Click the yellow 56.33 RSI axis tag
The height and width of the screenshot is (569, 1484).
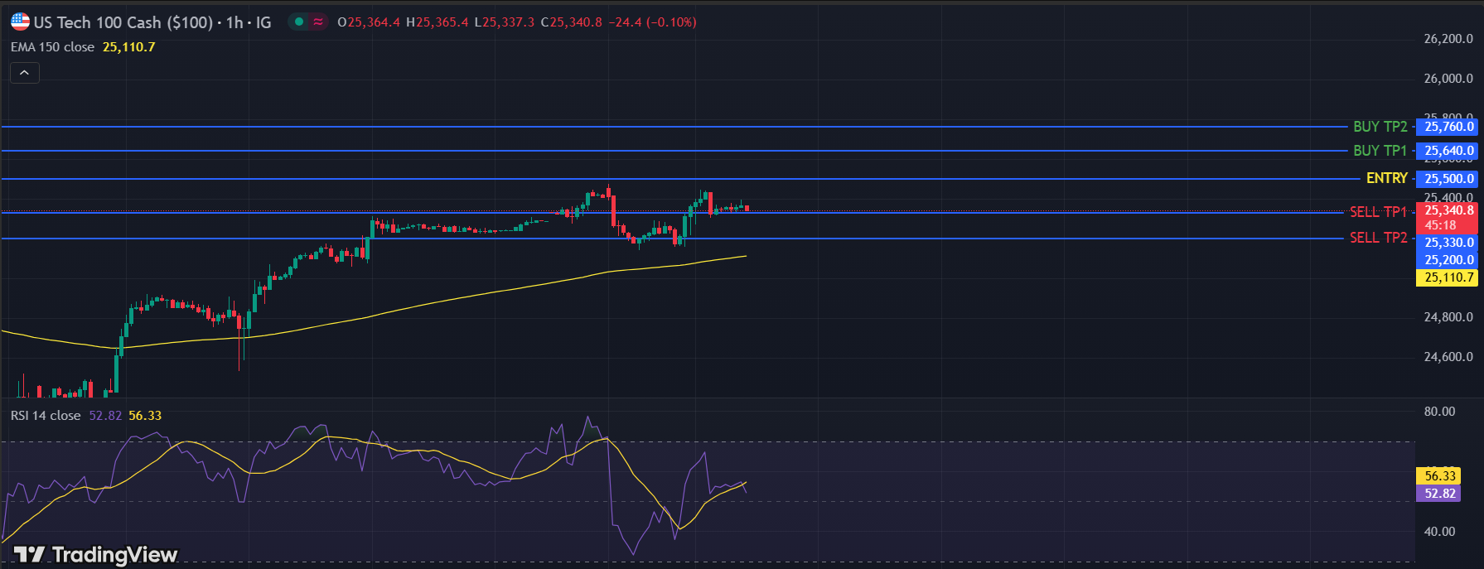[x=1439, y=476]
